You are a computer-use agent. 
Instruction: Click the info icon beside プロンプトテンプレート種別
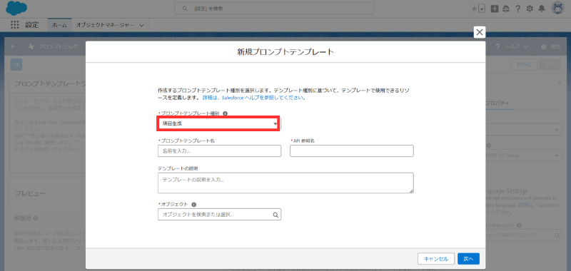225,113
